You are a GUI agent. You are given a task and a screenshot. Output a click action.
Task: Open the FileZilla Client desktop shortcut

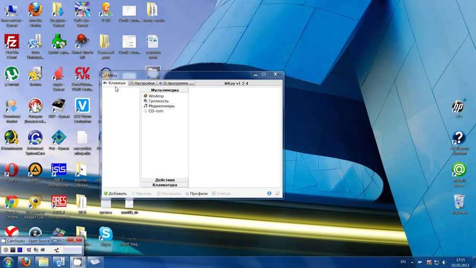11,43
